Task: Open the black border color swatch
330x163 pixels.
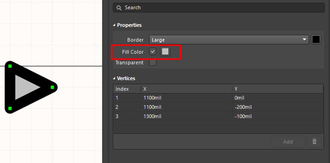Action: click(x=316, y=40)
